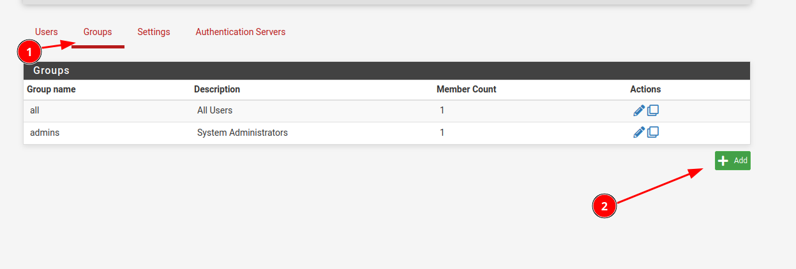796x269 pixels.
Task: Switch to the Users tab
Action: point(47,32)
